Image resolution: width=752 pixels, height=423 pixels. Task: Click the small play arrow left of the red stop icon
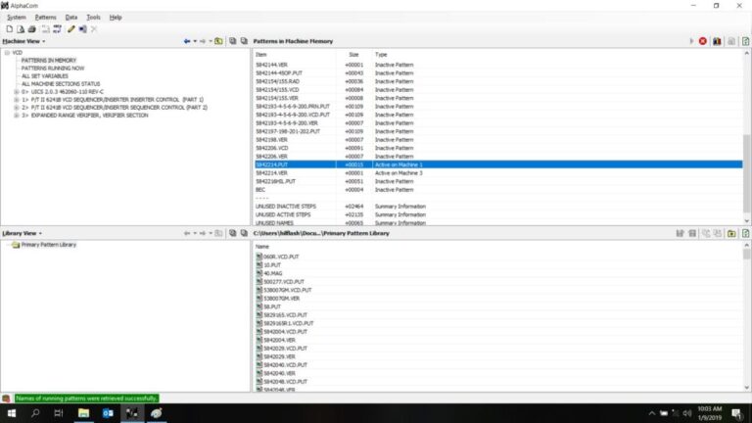pyautogui.click(x=691, y=41)
